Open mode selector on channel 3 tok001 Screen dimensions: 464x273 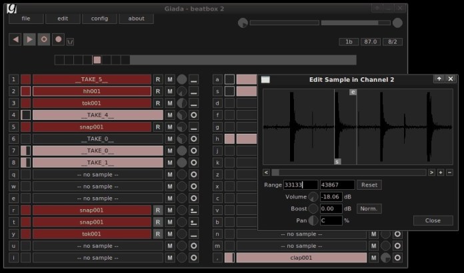pyautogui.click(x=194, y=103)
